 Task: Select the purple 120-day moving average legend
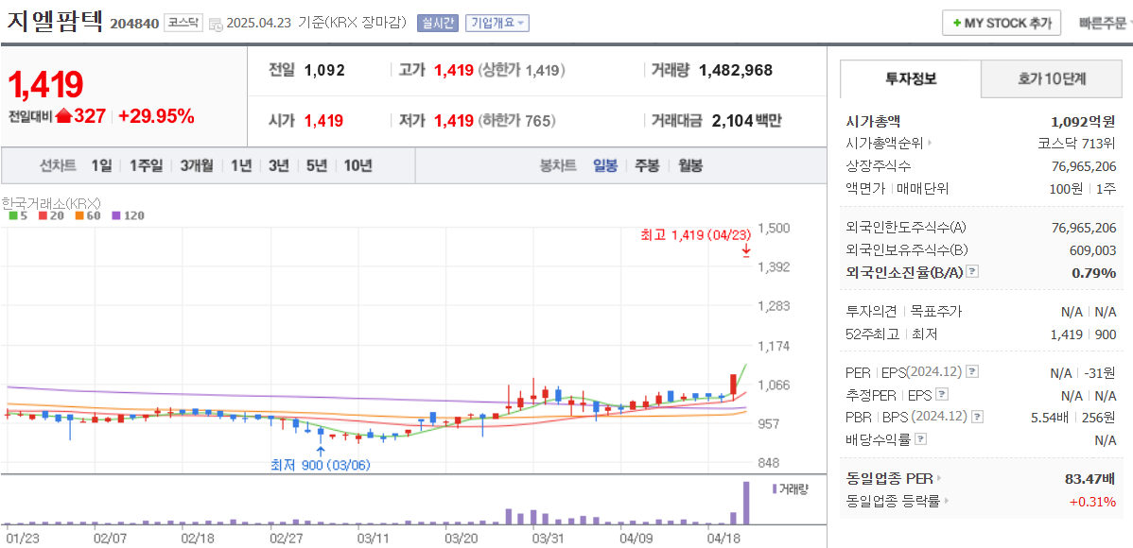127,215
